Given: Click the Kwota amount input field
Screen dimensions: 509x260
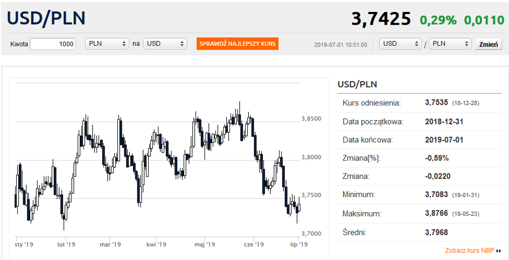Looking at the screenshot, I should pos(53,44).
